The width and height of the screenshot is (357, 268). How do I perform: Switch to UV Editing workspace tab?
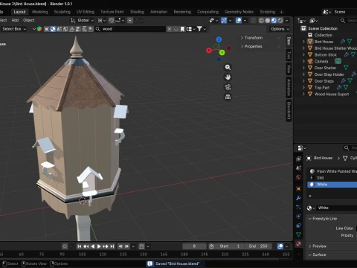point(86,12)
